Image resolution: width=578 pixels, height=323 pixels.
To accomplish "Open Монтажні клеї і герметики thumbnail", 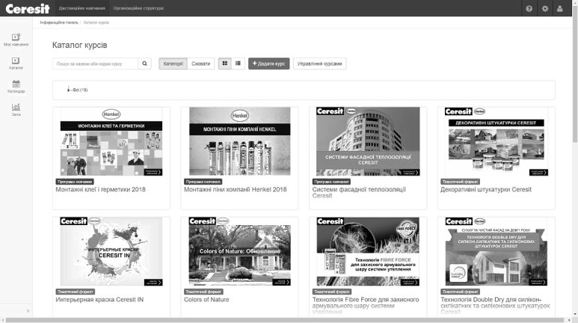I will (111, 141).
